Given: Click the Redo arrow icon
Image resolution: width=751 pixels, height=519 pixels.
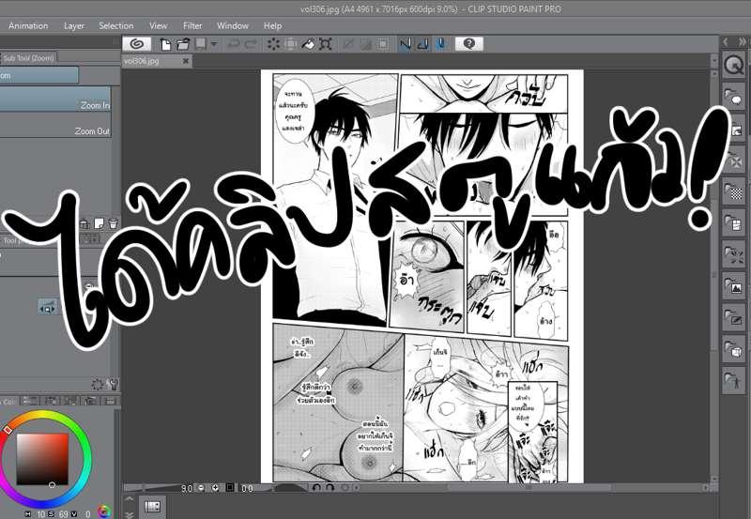Looking at the screenshot, I should tap(251, 44).
